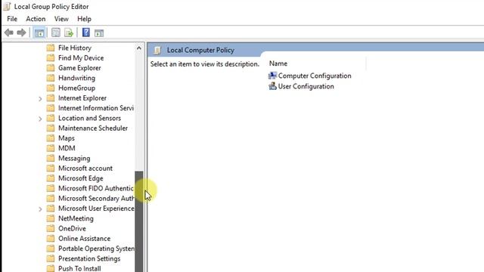This screenshot has width=484, height=272.
Task: Expand the Location and Sensors node
Action: pos(40,119)
